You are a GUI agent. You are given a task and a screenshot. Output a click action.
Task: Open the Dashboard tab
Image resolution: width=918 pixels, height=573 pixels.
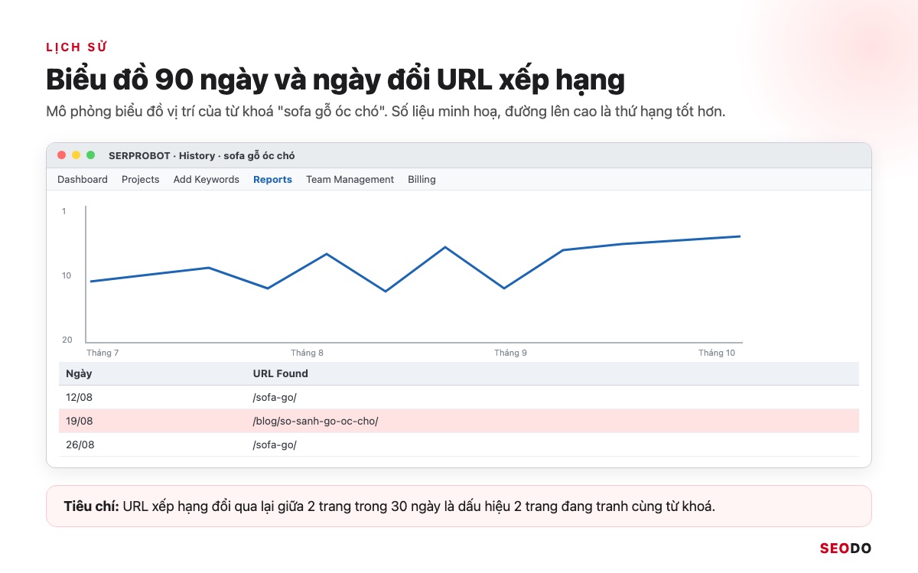click(83, 179)
